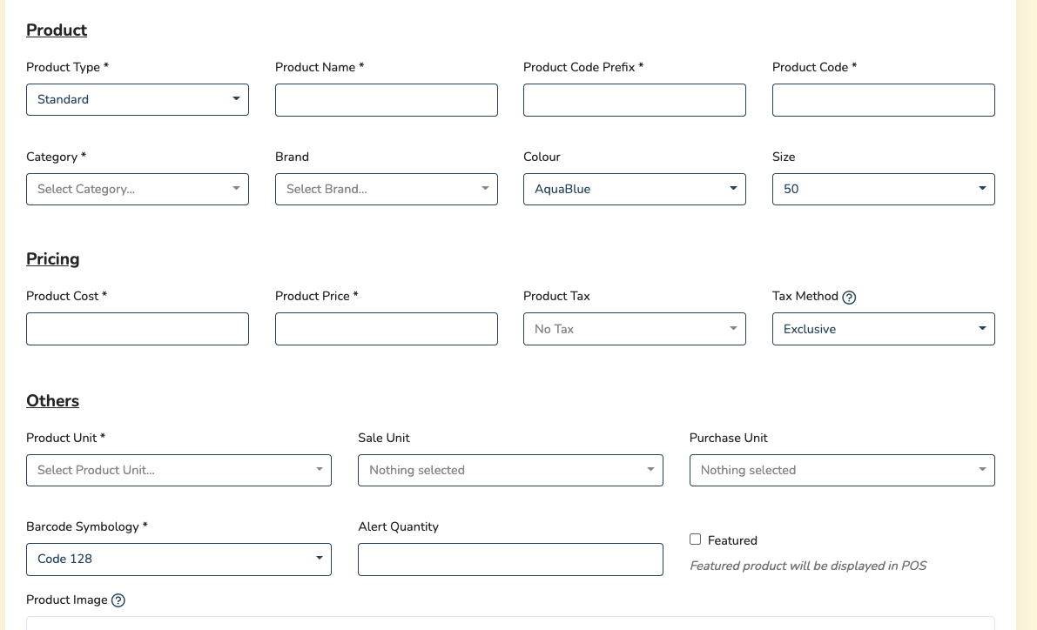The height and width of the screenshot is (630, 1037).
Task: Open the Select Brand dropdown
Action: click(386, 189)
